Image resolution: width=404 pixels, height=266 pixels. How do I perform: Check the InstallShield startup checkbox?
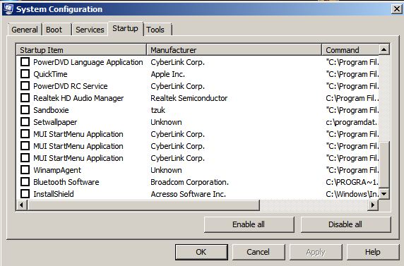tap(25, 194)
